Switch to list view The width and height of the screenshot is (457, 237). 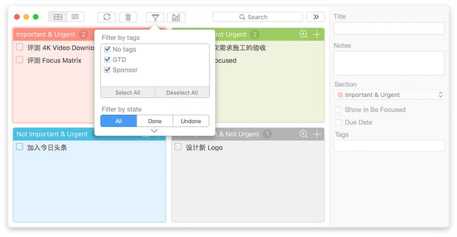(75, 17)
